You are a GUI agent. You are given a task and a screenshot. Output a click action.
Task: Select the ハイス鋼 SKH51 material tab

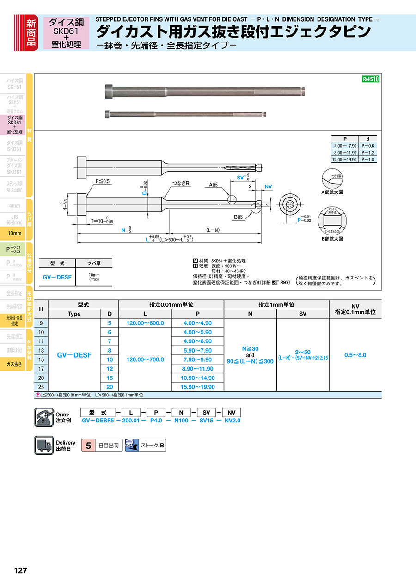click(x=14, y=83)
